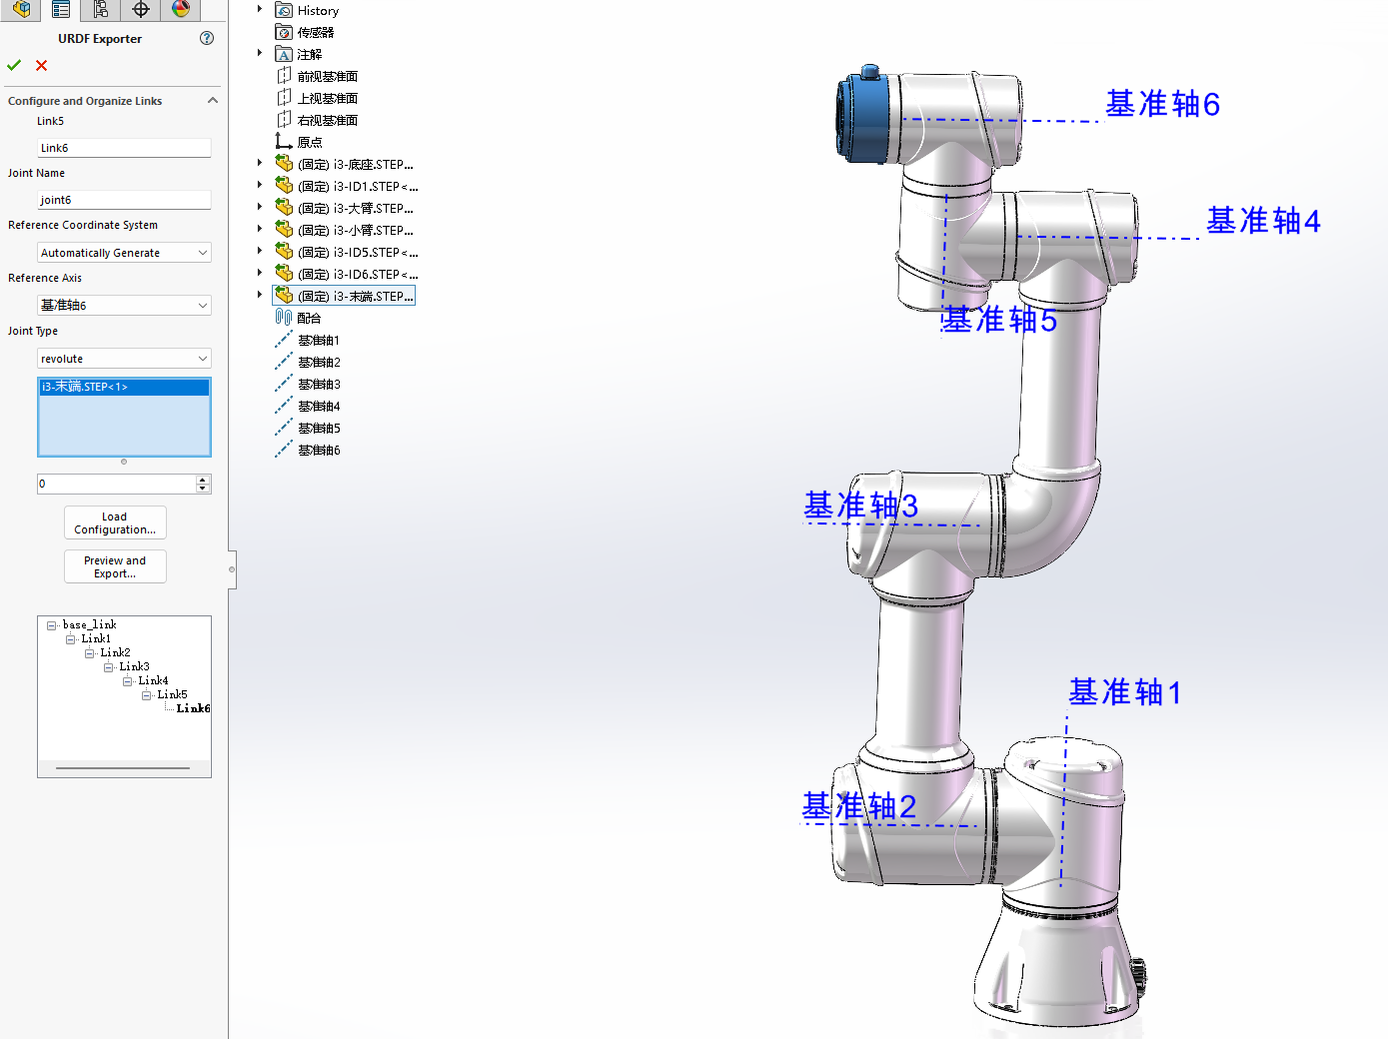Select 基准轴1 axis icon in tree
1388x1039 pixels.
pos(284,340)
